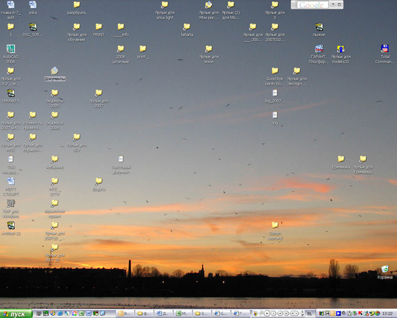Click the пуск Start button

[x=16, y=314]
